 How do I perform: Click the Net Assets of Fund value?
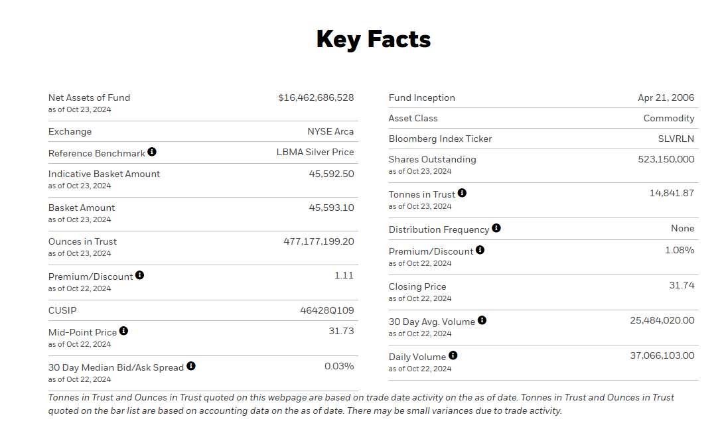pos(316,97)
